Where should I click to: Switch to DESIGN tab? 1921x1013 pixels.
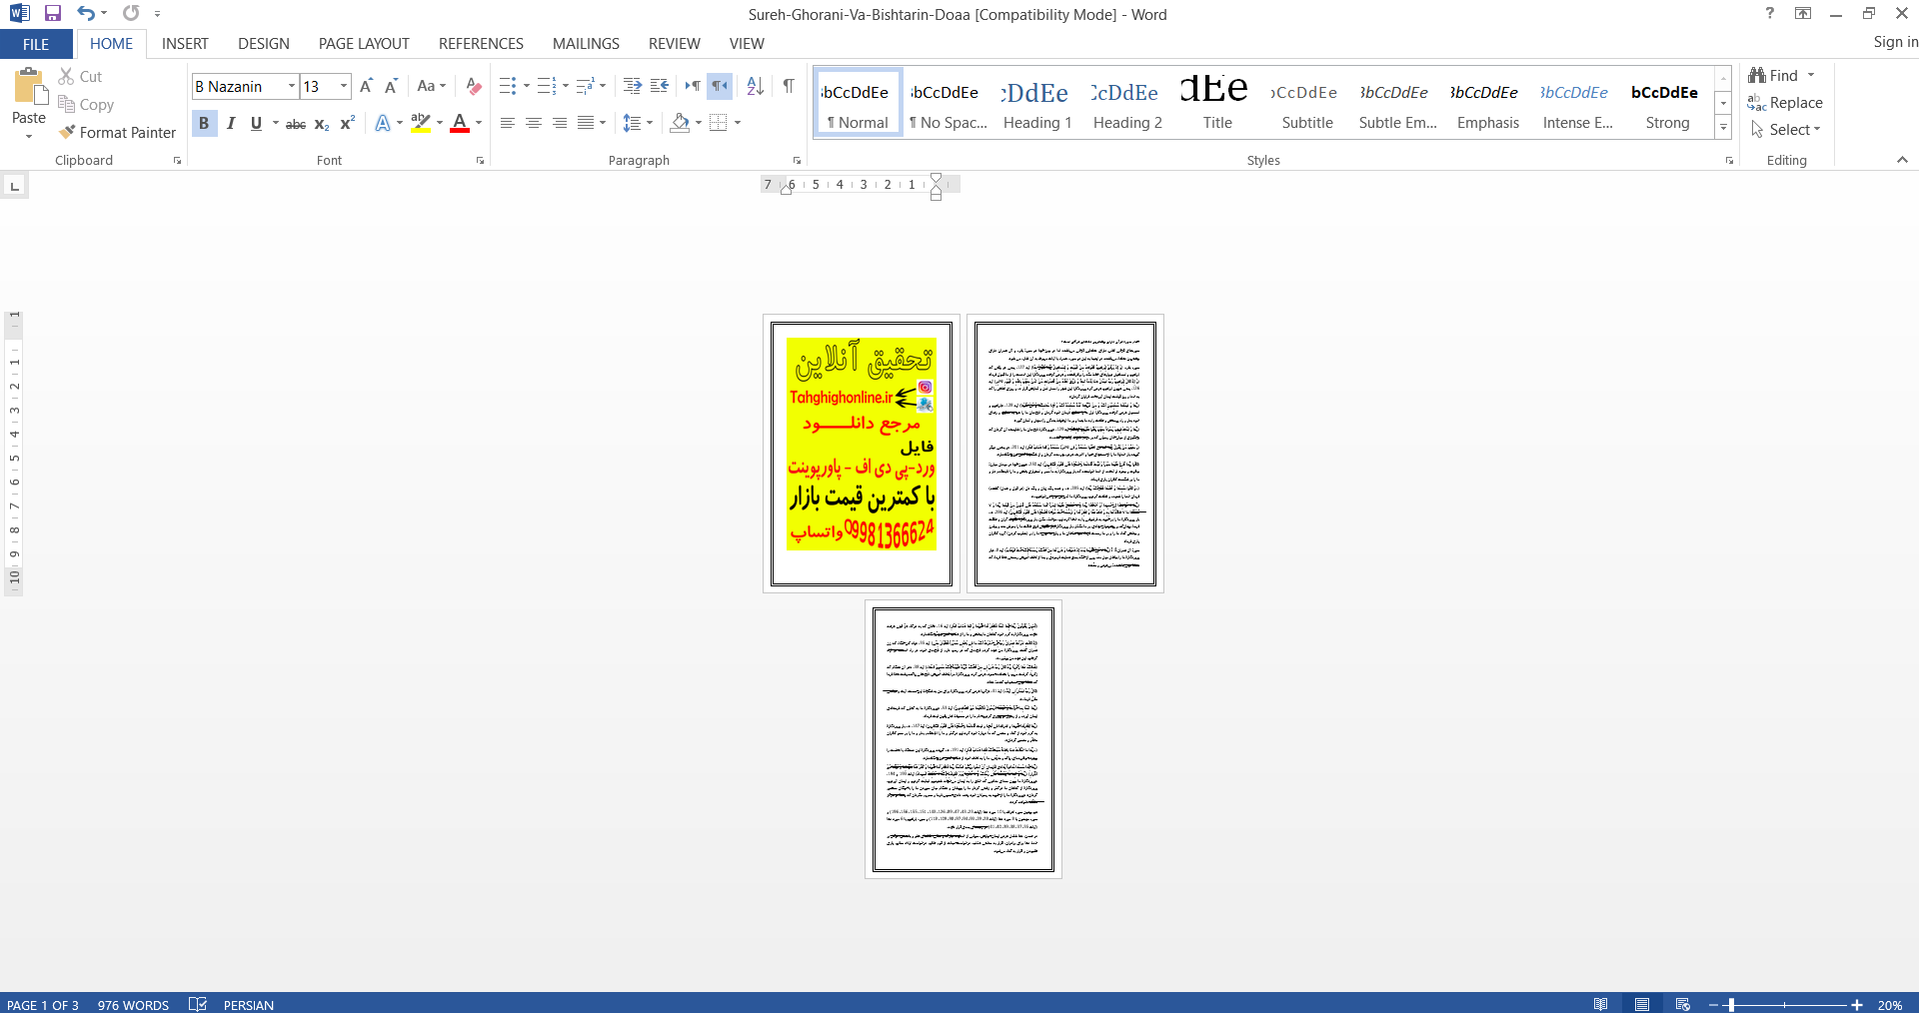tap(264, 44)
